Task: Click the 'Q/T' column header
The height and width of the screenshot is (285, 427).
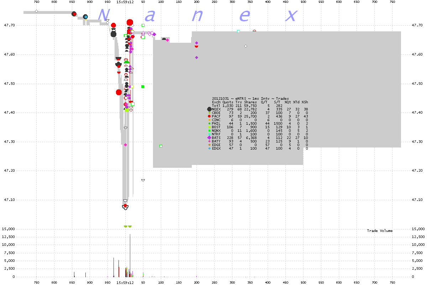Action: tap(264, 102)
